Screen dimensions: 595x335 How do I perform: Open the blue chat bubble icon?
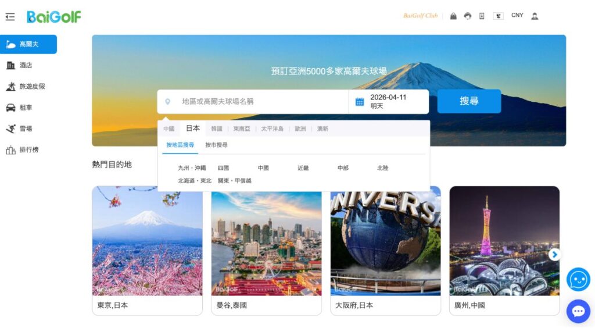578,311
